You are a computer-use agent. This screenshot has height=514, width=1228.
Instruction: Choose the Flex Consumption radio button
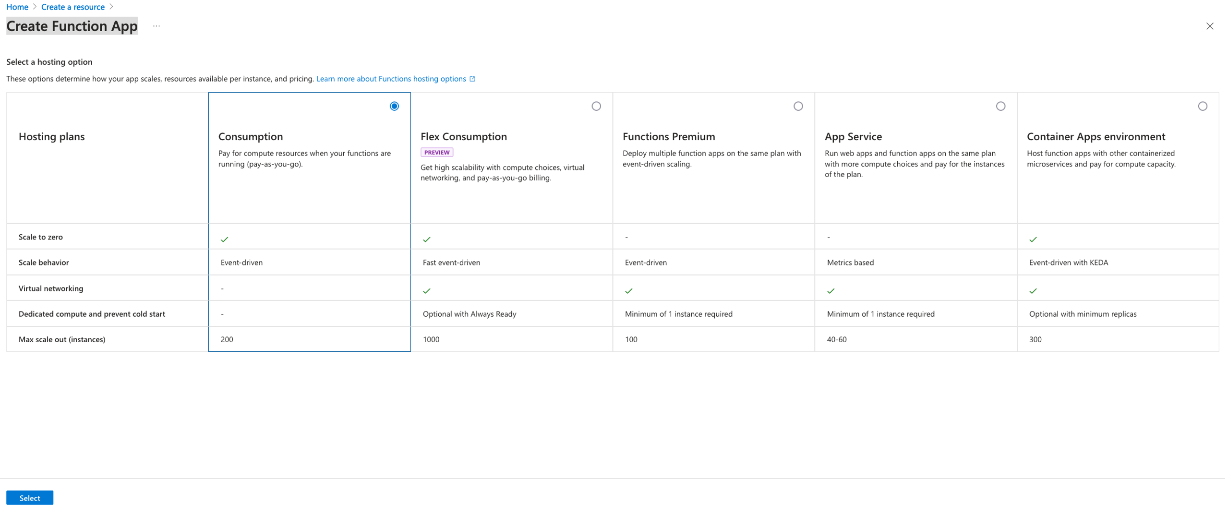point(596,107)
